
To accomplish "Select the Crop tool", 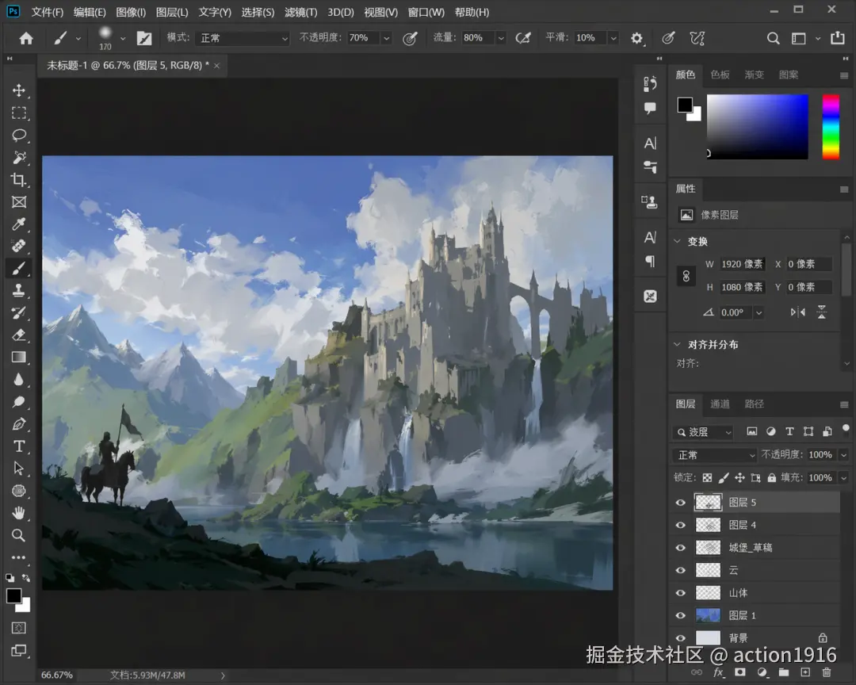I will (19, 180).
